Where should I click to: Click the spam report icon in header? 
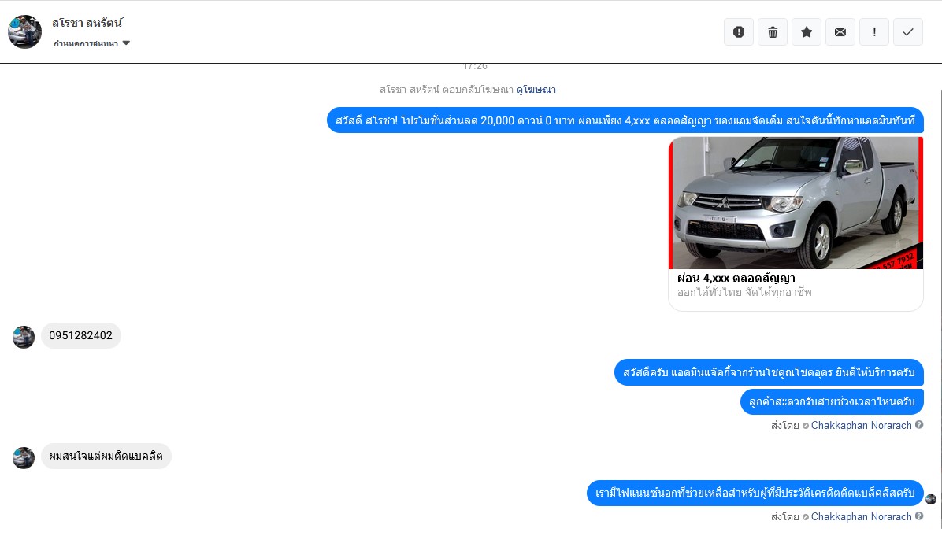[x=739, y=31]
